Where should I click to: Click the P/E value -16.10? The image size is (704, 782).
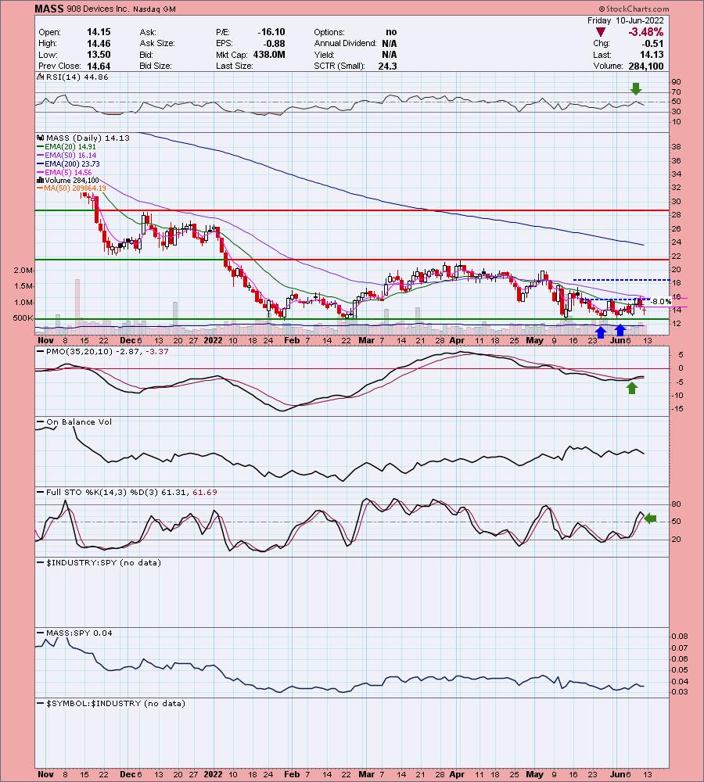click(271, 32)
